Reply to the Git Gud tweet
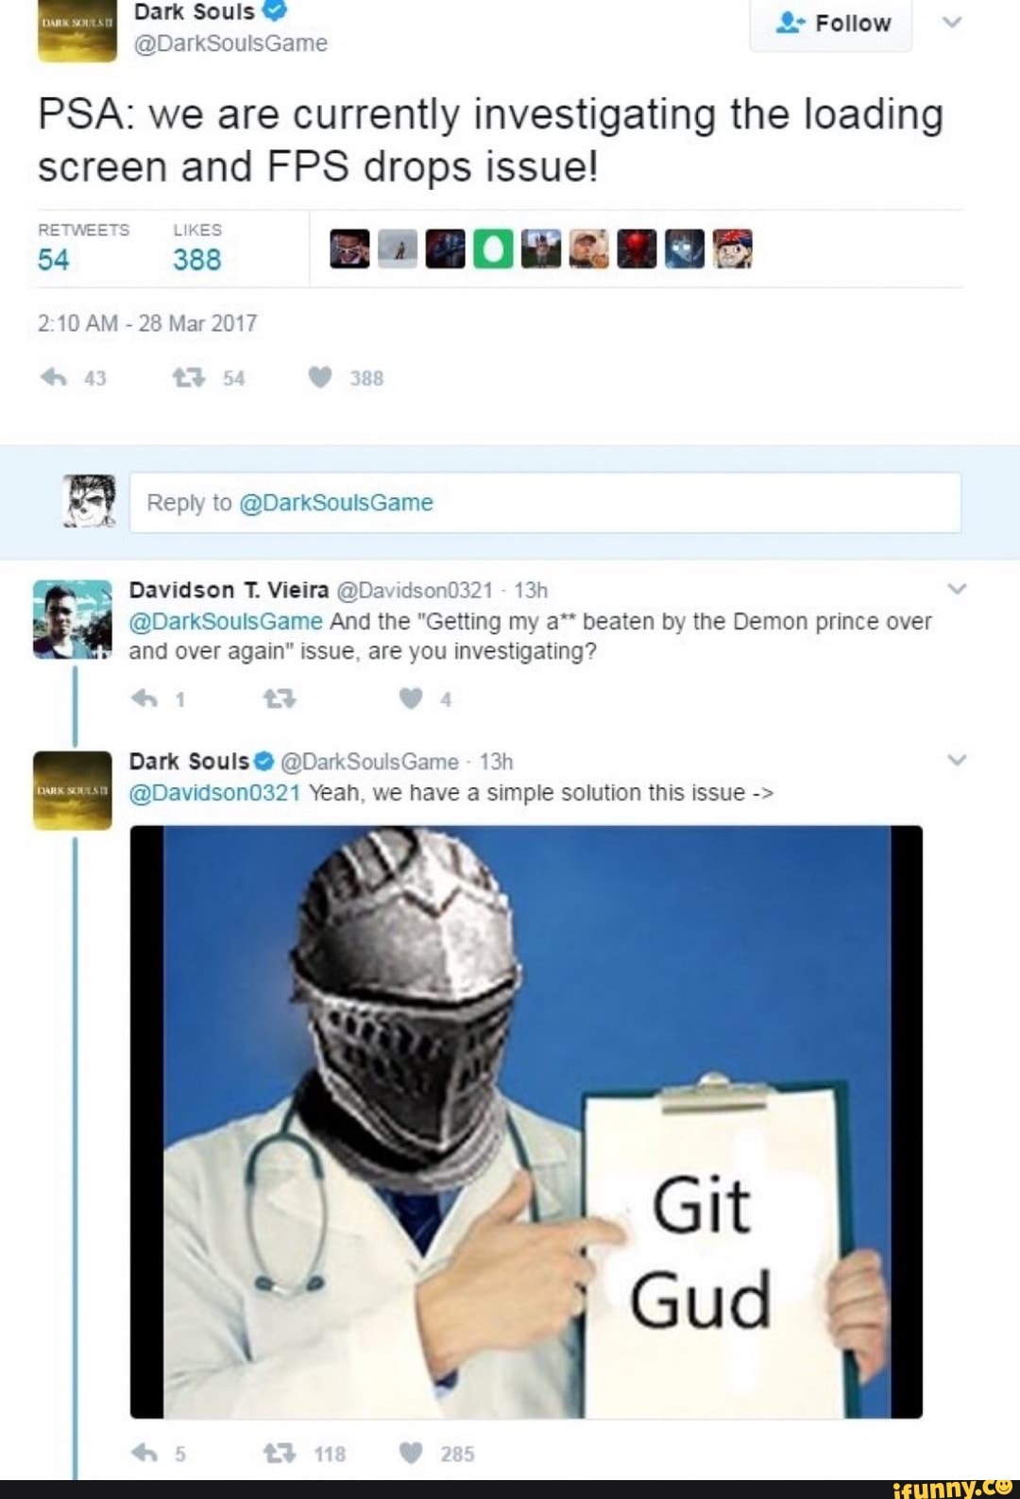1020x1499 pixels. (144, 1454)
